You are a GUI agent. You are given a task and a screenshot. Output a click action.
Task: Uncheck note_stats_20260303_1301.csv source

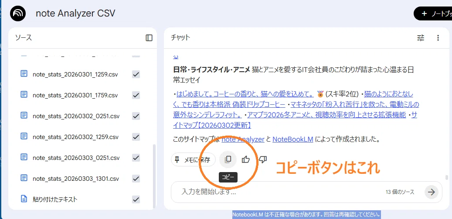[x=136, y=179]
